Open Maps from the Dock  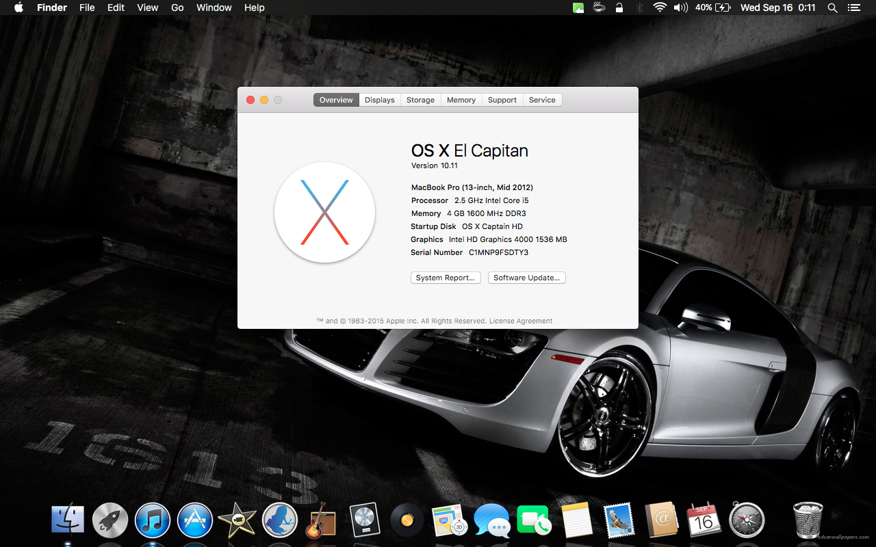[x=449, y=521]
